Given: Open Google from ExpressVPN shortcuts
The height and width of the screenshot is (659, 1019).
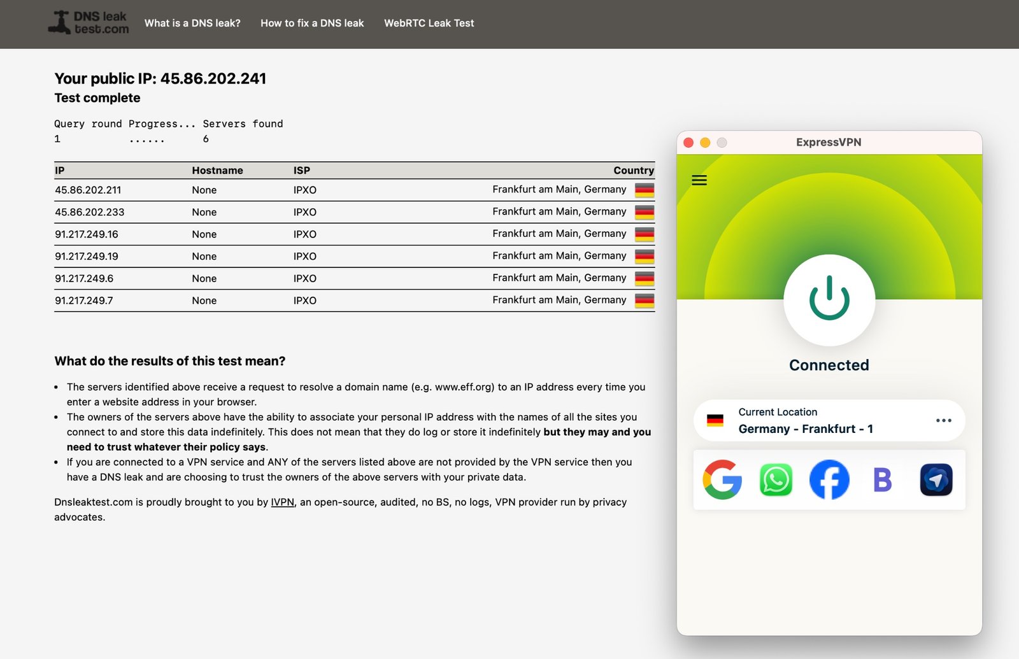Looking at the screenshot, I should click(x=722, y=479).
